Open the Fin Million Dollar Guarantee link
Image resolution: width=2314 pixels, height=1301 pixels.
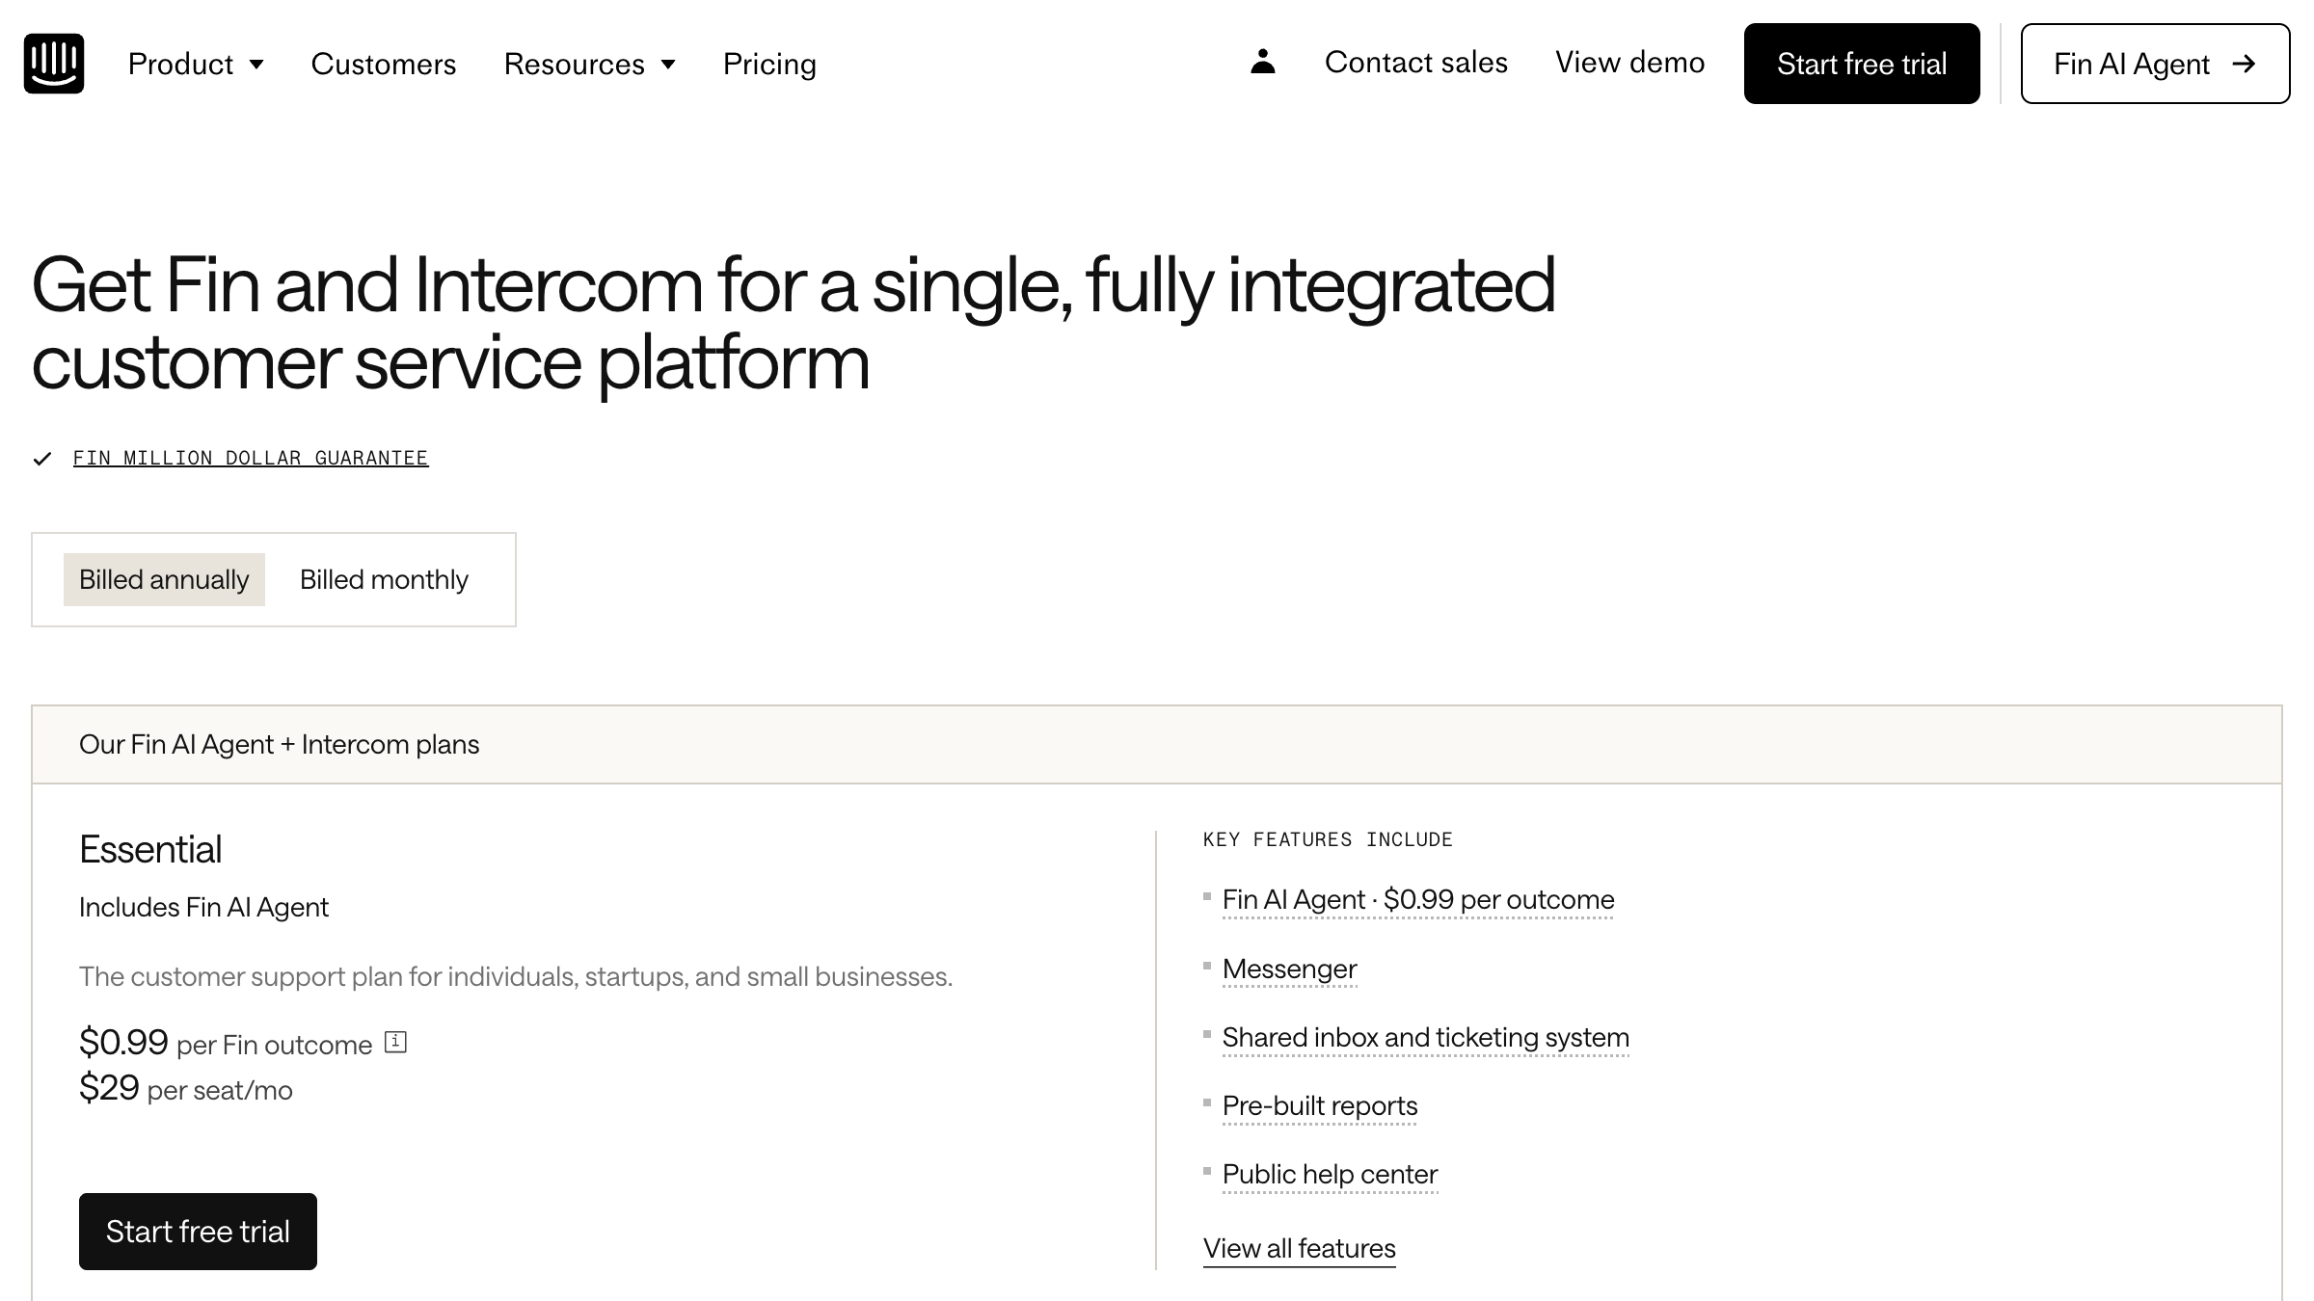tap(251, 458)
